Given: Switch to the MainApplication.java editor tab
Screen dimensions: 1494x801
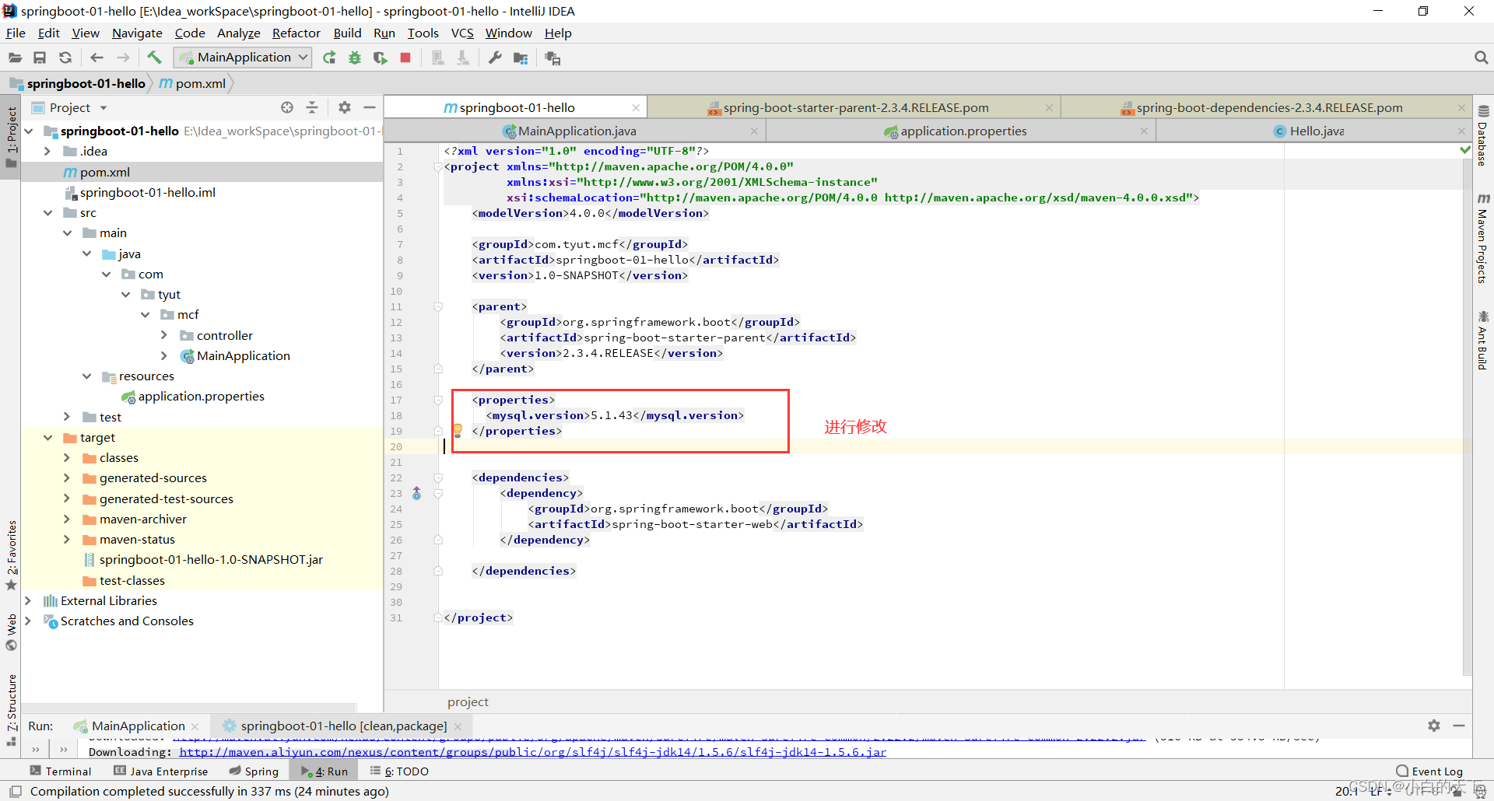Looking at the screenshot, I should point(577,131).
